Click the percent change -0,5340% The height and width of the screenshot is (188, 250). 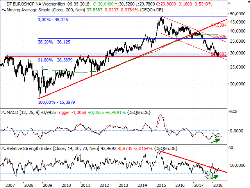pos(203,4)
